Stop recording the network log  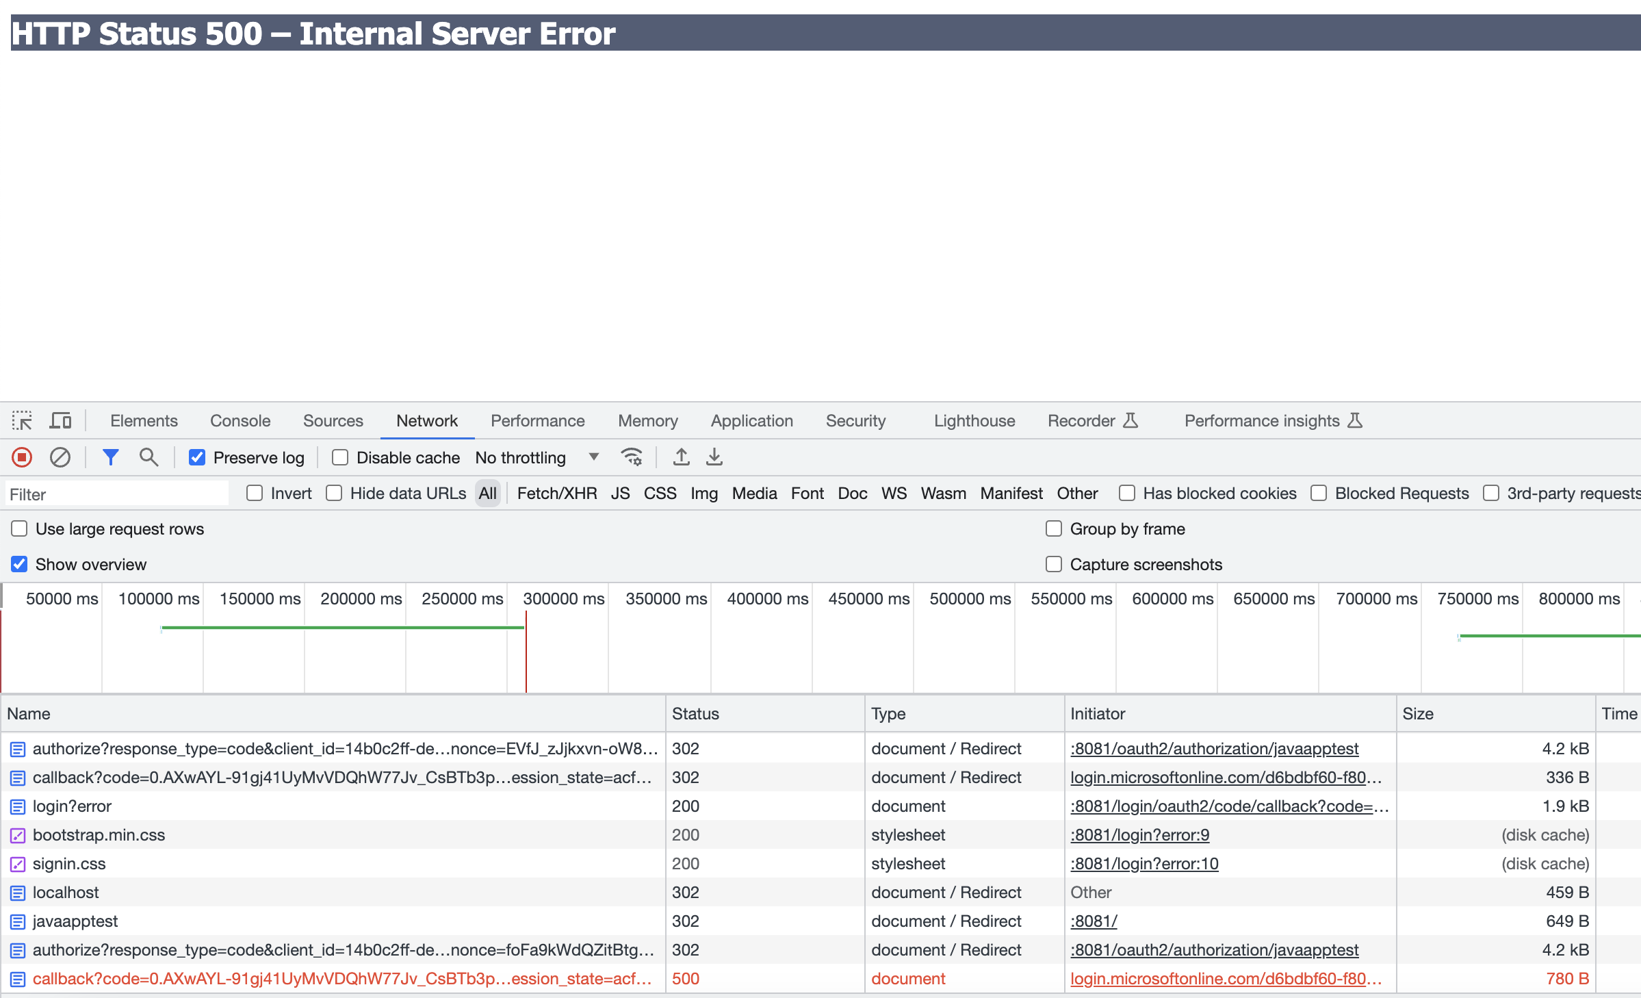click(x=21, y=457)
